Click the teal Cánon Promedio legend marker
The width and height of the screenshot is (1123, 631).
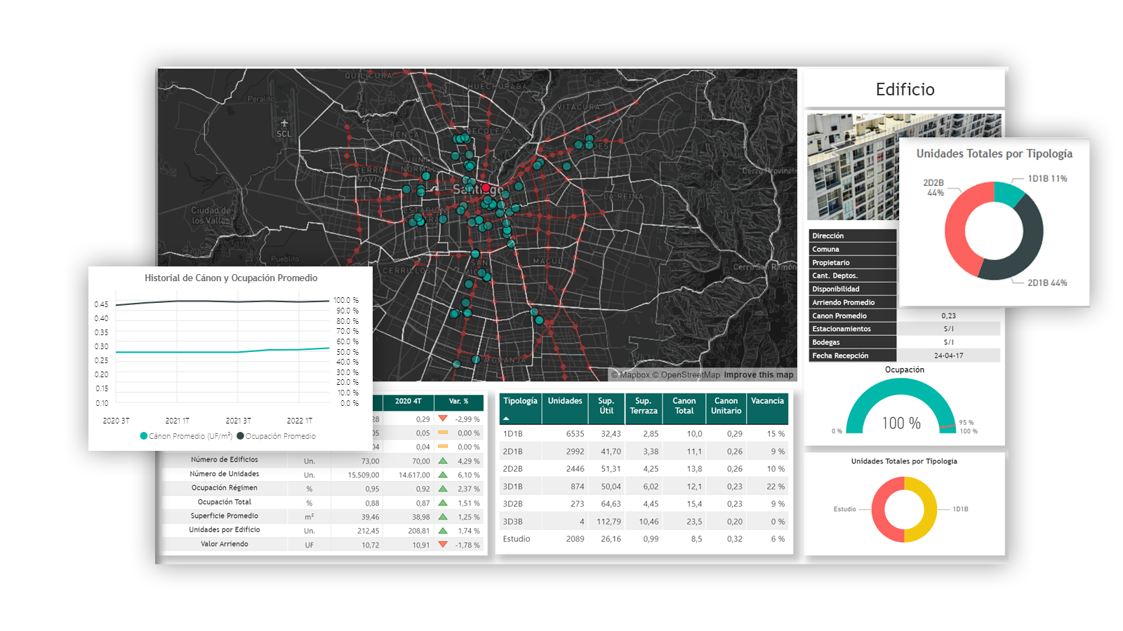click(x=144, y=436)
